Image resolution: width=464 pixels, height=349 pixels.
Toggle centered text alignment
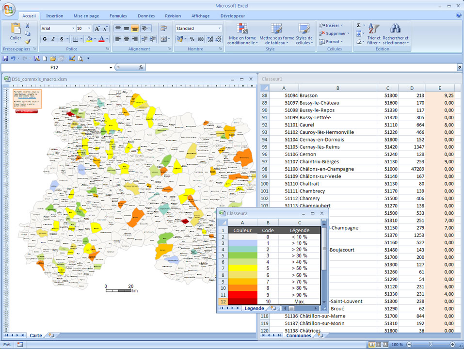(x=127, y=39)
